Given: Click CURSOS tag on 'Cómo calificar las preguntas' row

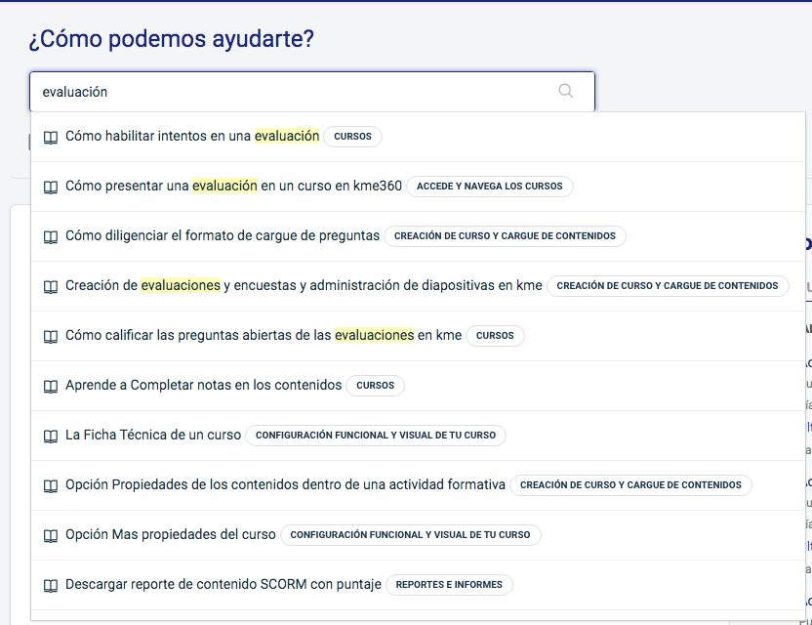Looking at the screenshot, I should 495,335.
